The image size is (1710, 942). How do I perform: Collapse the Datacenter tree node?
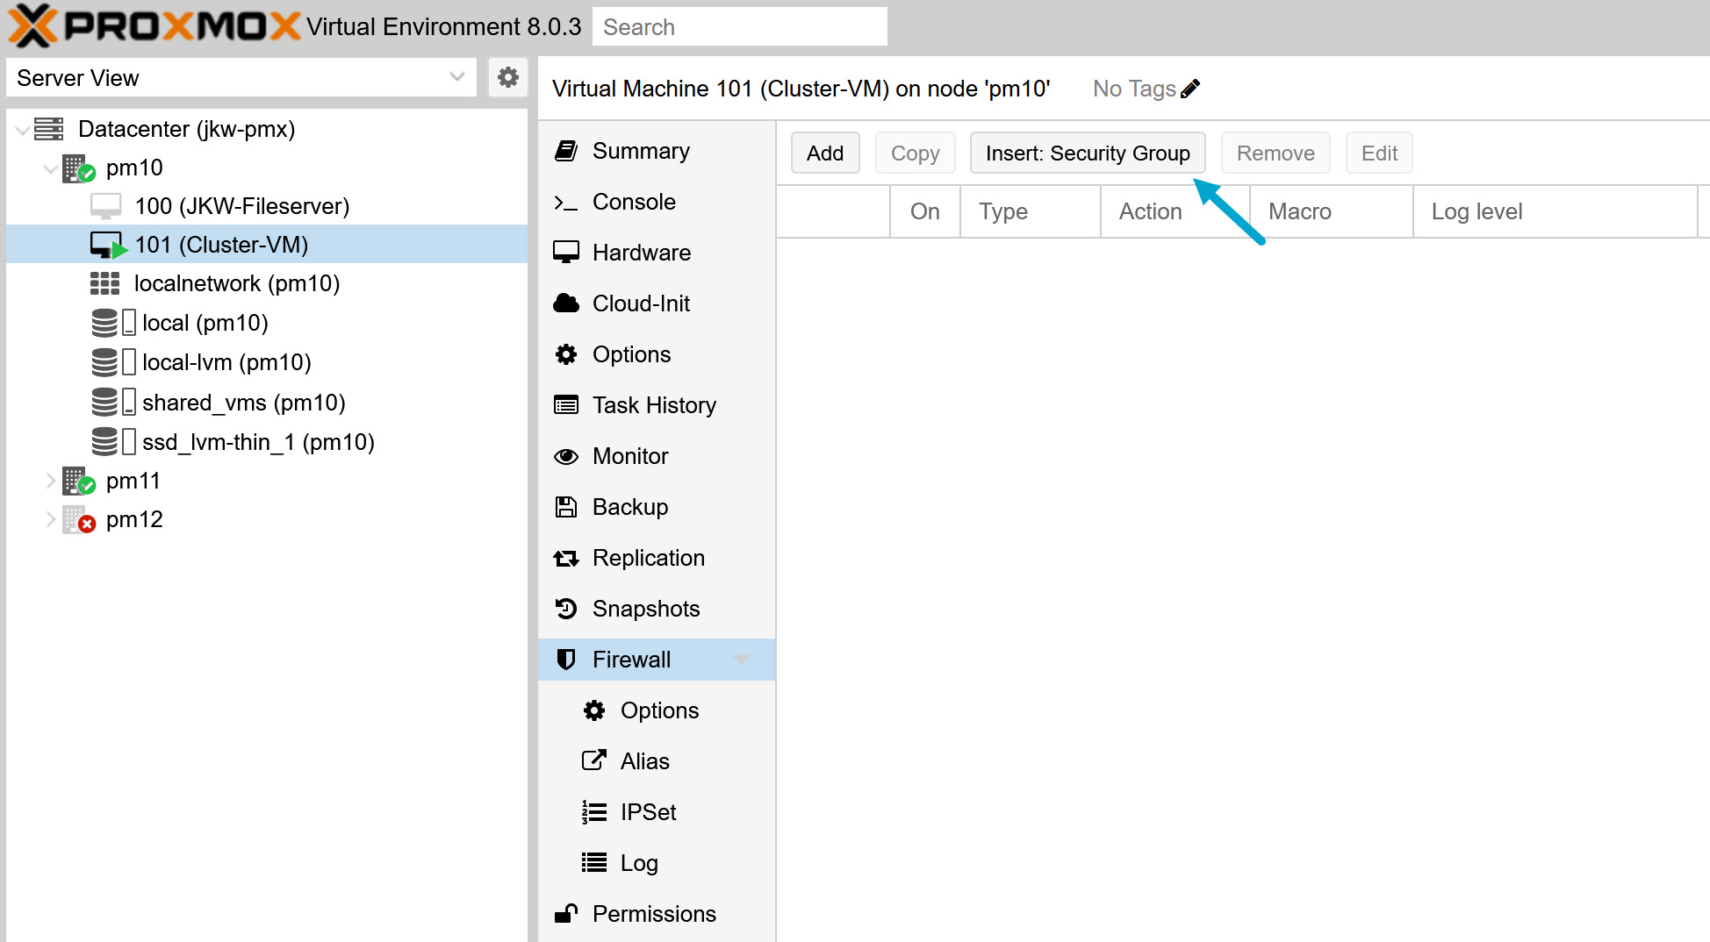(22, 128)
